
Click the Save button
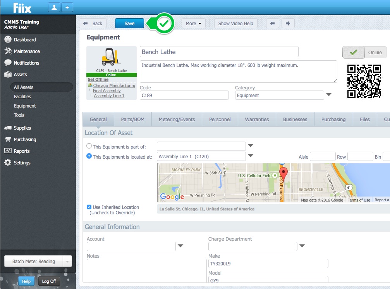click(129, 23)
